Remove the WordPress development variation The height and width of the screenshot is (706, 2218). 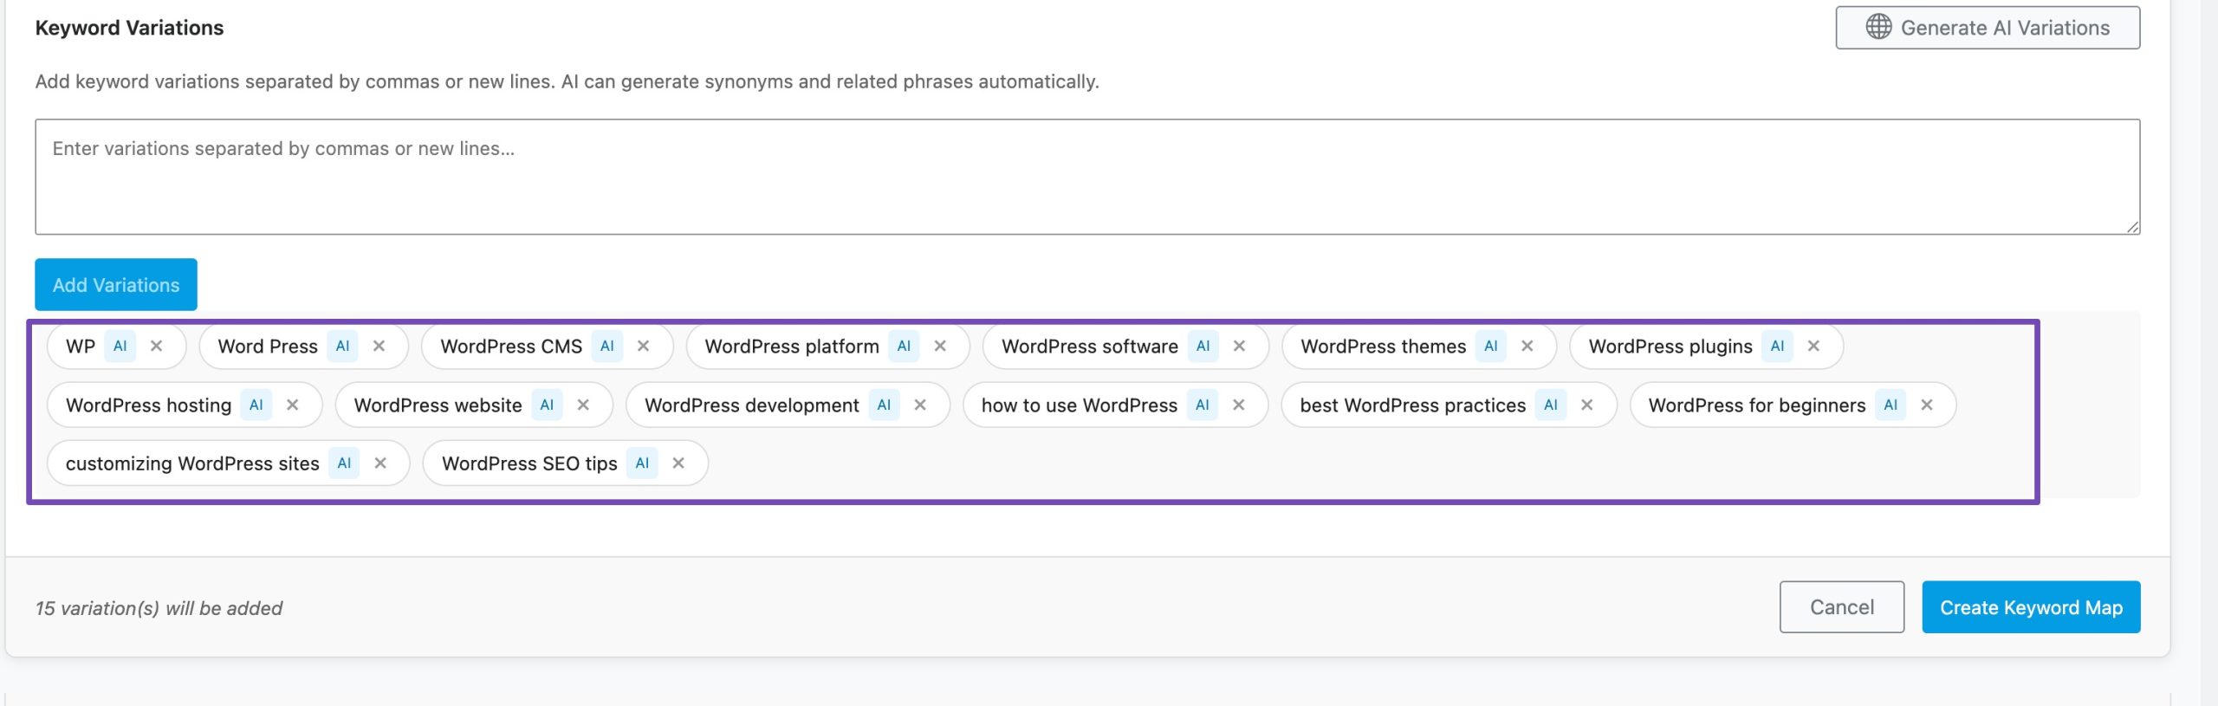click(x=920, y=405)
